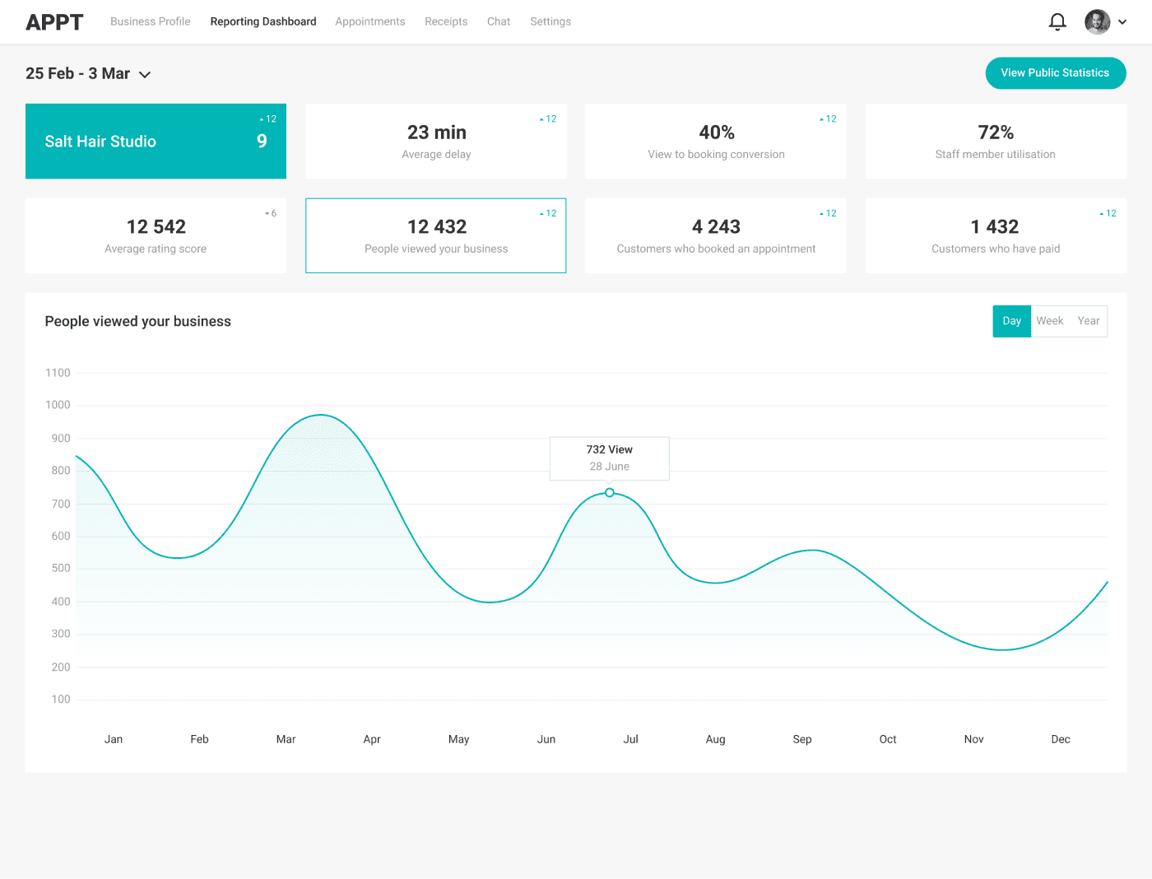The width and height of the screenshot is (1152, 879).
Task: Switch chart to Week view
Action: point(1050,321)
